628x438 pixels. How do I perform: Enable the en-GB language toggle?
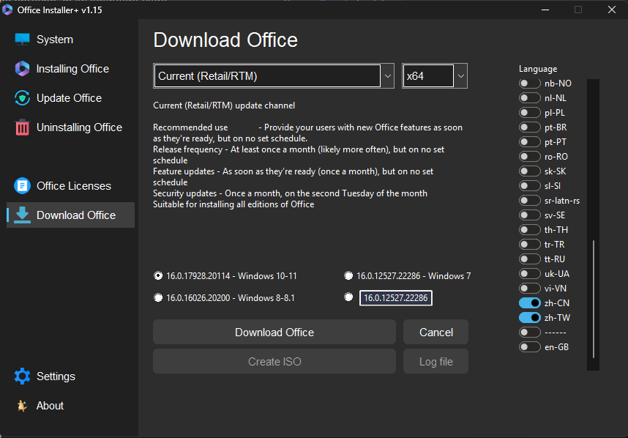[x=529, y=347]
